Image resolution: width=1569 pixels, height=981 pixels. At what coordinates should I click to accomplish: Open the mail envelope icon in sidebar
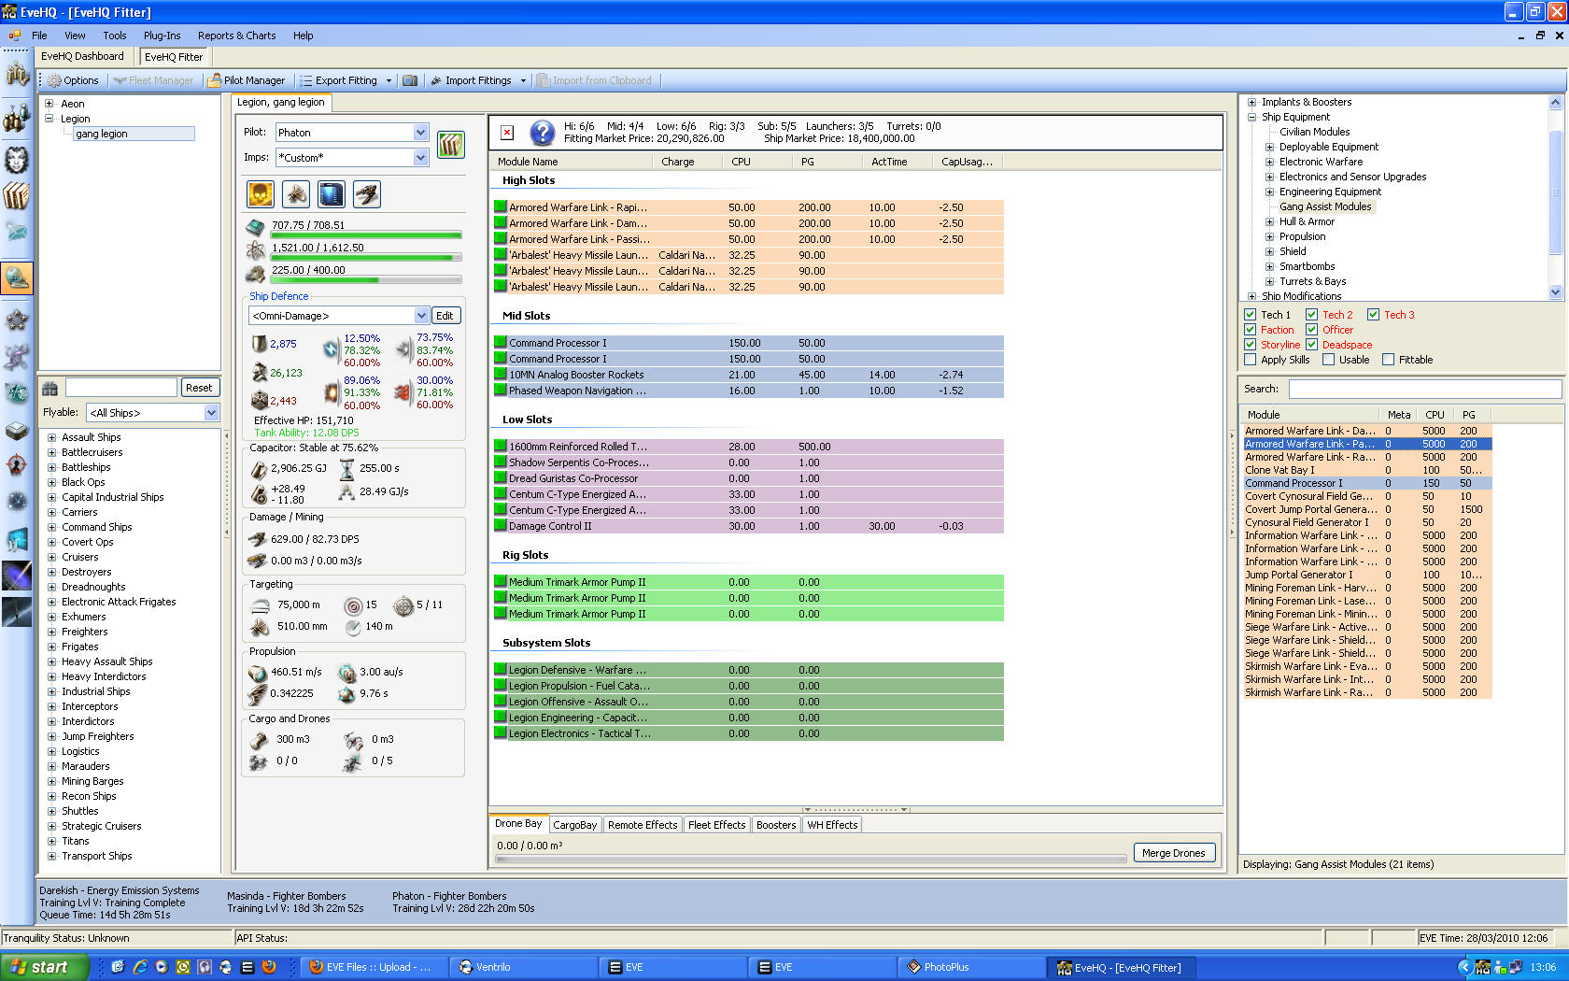[x=17, y=232]
